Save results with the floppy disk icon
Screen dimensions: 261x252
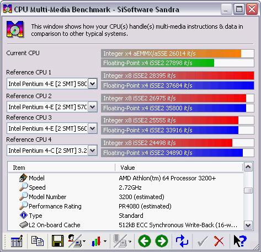point(57,241)
